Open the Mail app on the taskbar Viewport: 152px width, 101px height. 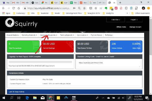[43, 98]
